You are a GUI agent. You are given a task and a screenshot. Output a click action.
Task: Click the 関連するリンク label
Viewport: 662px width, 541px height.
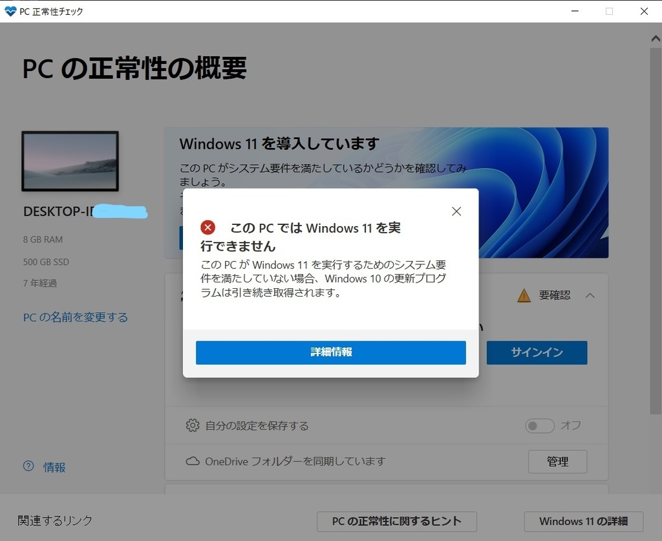55,520
